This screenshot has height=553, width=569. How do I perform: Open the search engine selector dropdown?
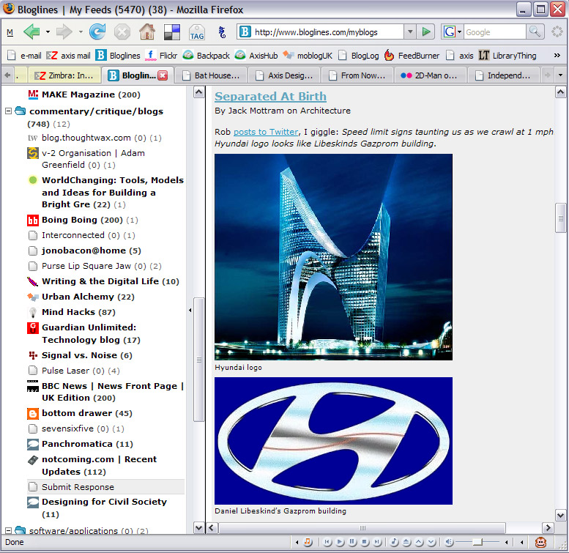(459, 32)
